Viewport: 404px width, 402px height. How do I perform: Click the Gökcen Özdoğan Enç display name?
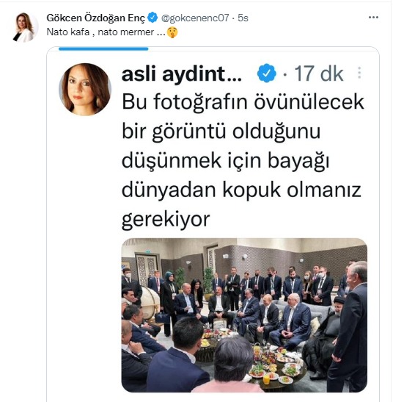pos(96,18)
